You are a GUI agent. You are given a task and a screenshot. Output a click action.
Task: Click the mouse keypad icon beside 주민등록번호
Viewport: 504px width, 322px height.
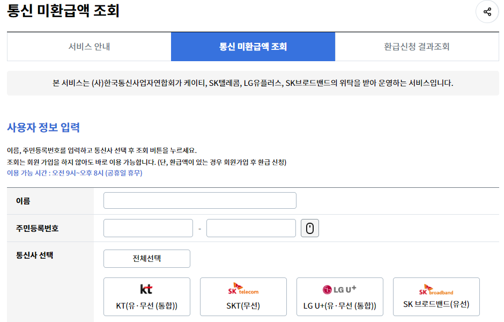(x=309, y=228)
